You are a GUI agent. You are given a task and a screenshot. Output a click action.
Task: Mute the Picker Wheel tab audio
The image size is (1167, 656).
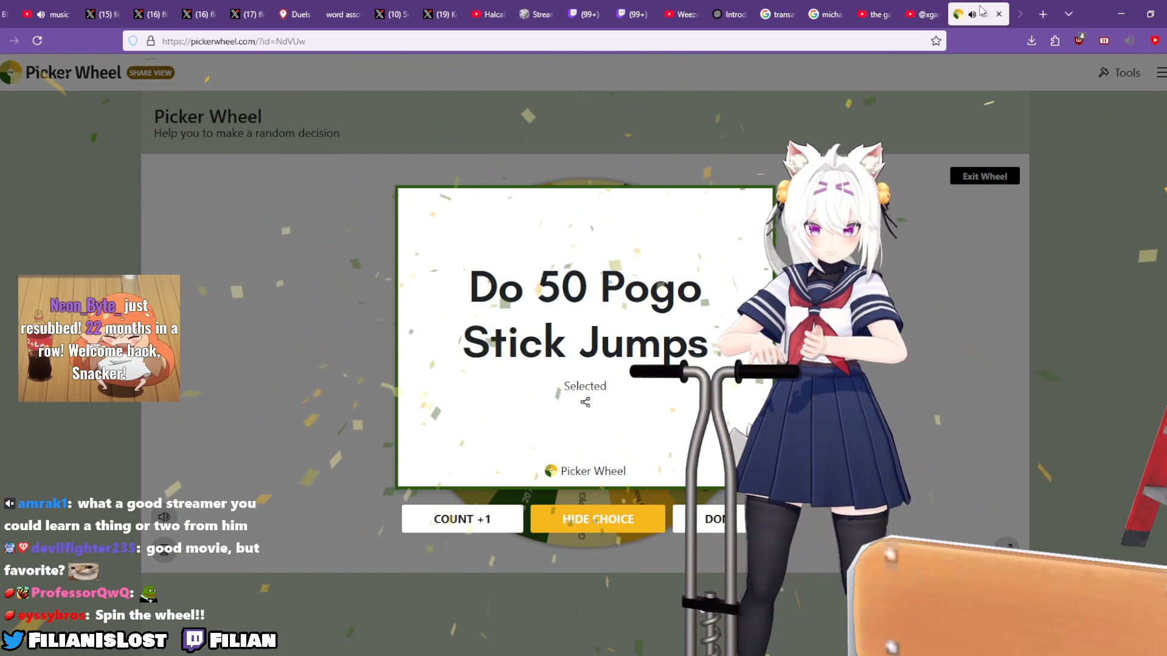click(972, 14)
